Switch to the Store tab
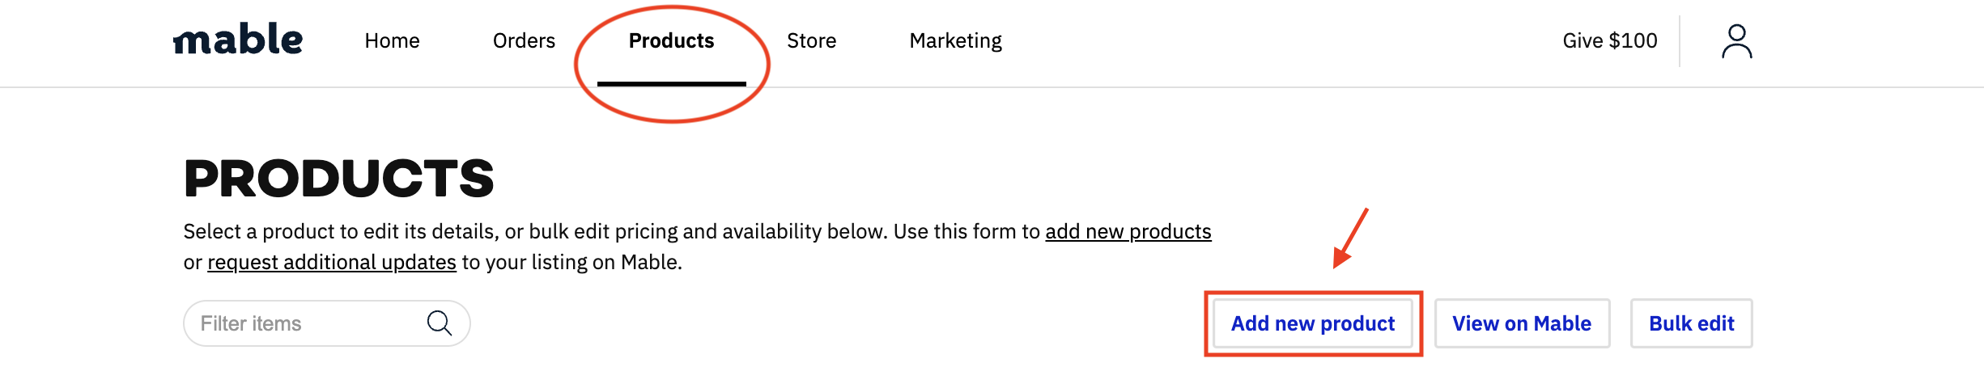This screenshot has width=1984, height=367. click(x=811, y=40)
